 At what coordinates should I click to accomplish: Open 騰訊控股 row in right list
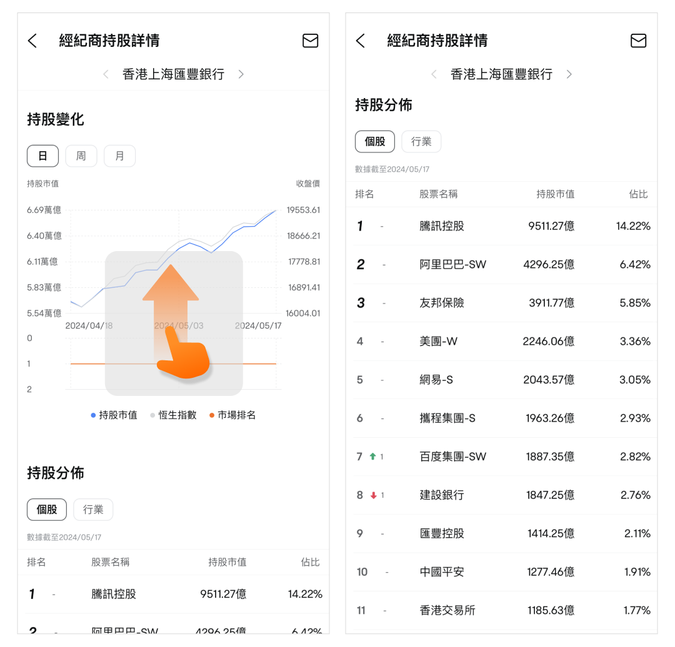441,226
